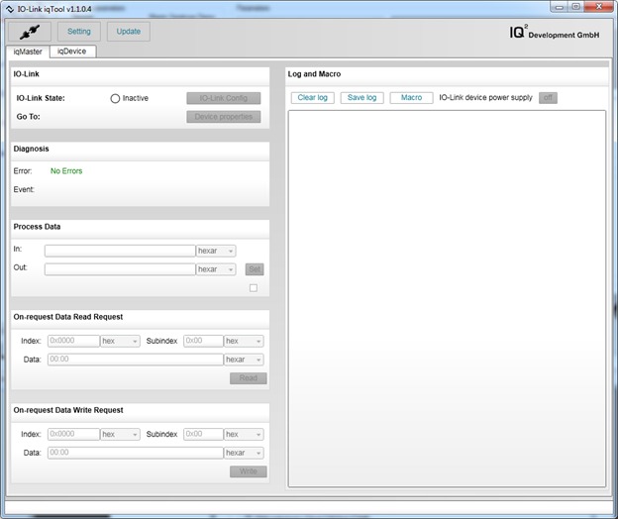Open Write Request Index hex dropdown
Image resolution: width=618 pixels, height=519 pixels.
(120, 434)
